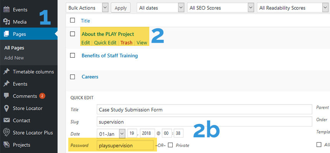Screen dimensions: 330x153
Task: Expand the All SEO Scores filter
Action: (220, 8)
